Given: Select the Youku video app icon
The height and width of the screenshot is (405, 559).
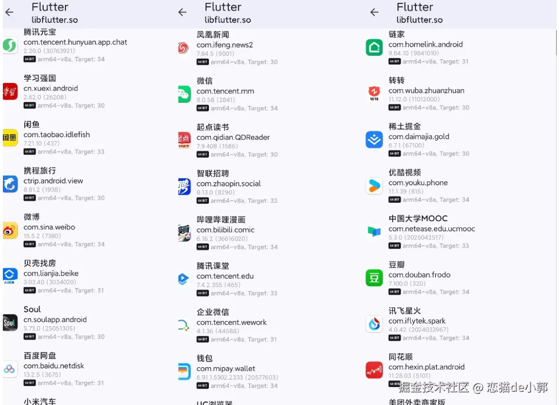Looking at the screenshot, I should point(374,186).
